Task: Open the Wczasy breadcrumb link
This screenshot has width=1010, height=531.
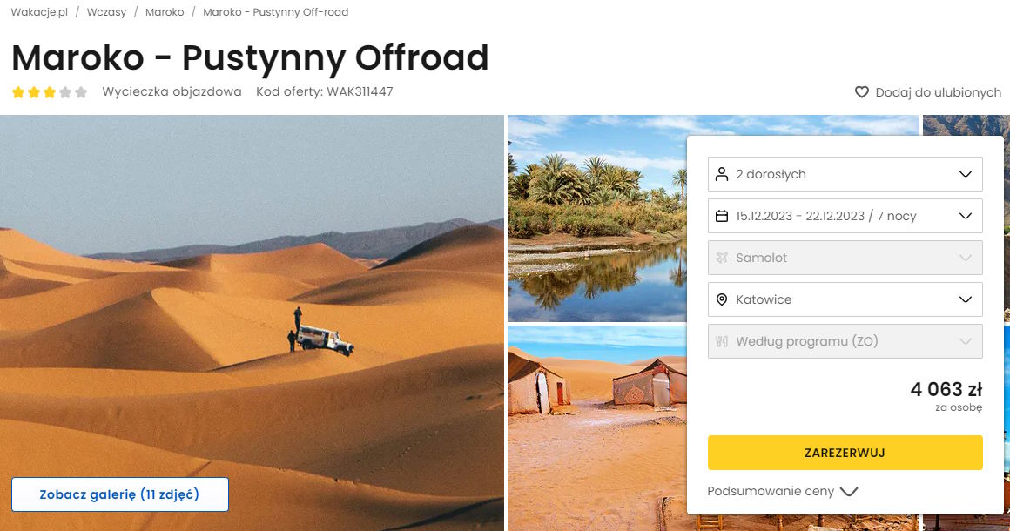Action: point(106,12)
